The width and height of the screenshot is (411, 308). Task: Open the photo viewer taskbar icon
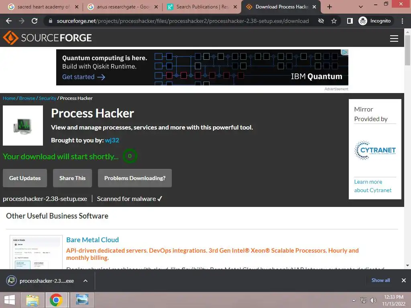pos(82,300)
